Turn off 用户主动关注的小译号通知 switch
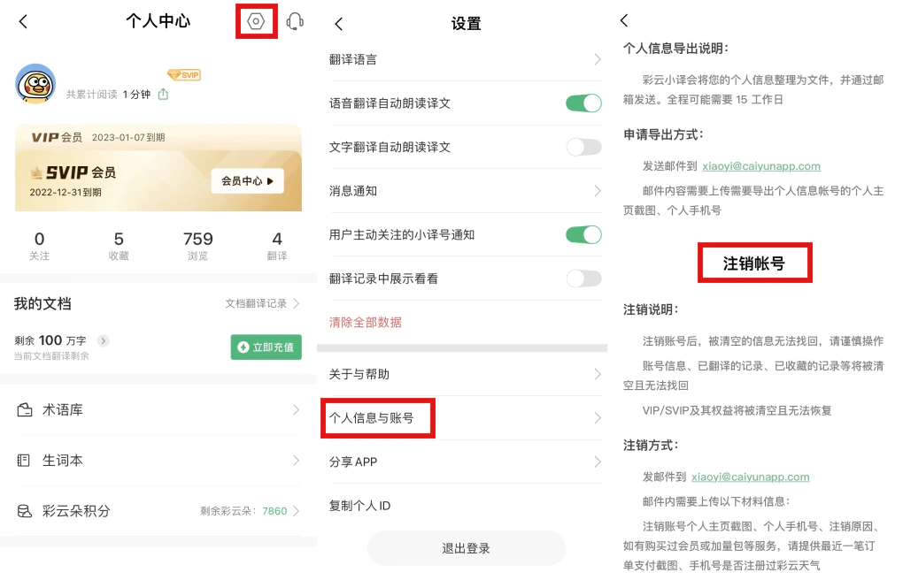The width and height of the screenshot is (903, 580). point(583,234)
